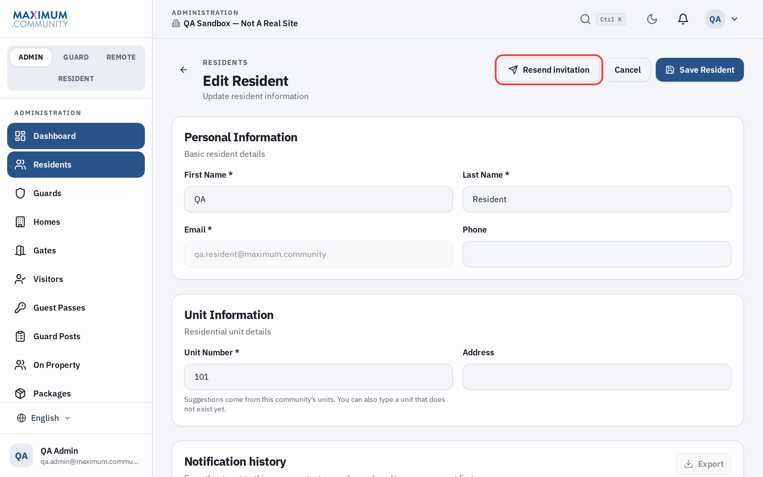
Task: Click the Notification history heading
Action: pos(235,461)
